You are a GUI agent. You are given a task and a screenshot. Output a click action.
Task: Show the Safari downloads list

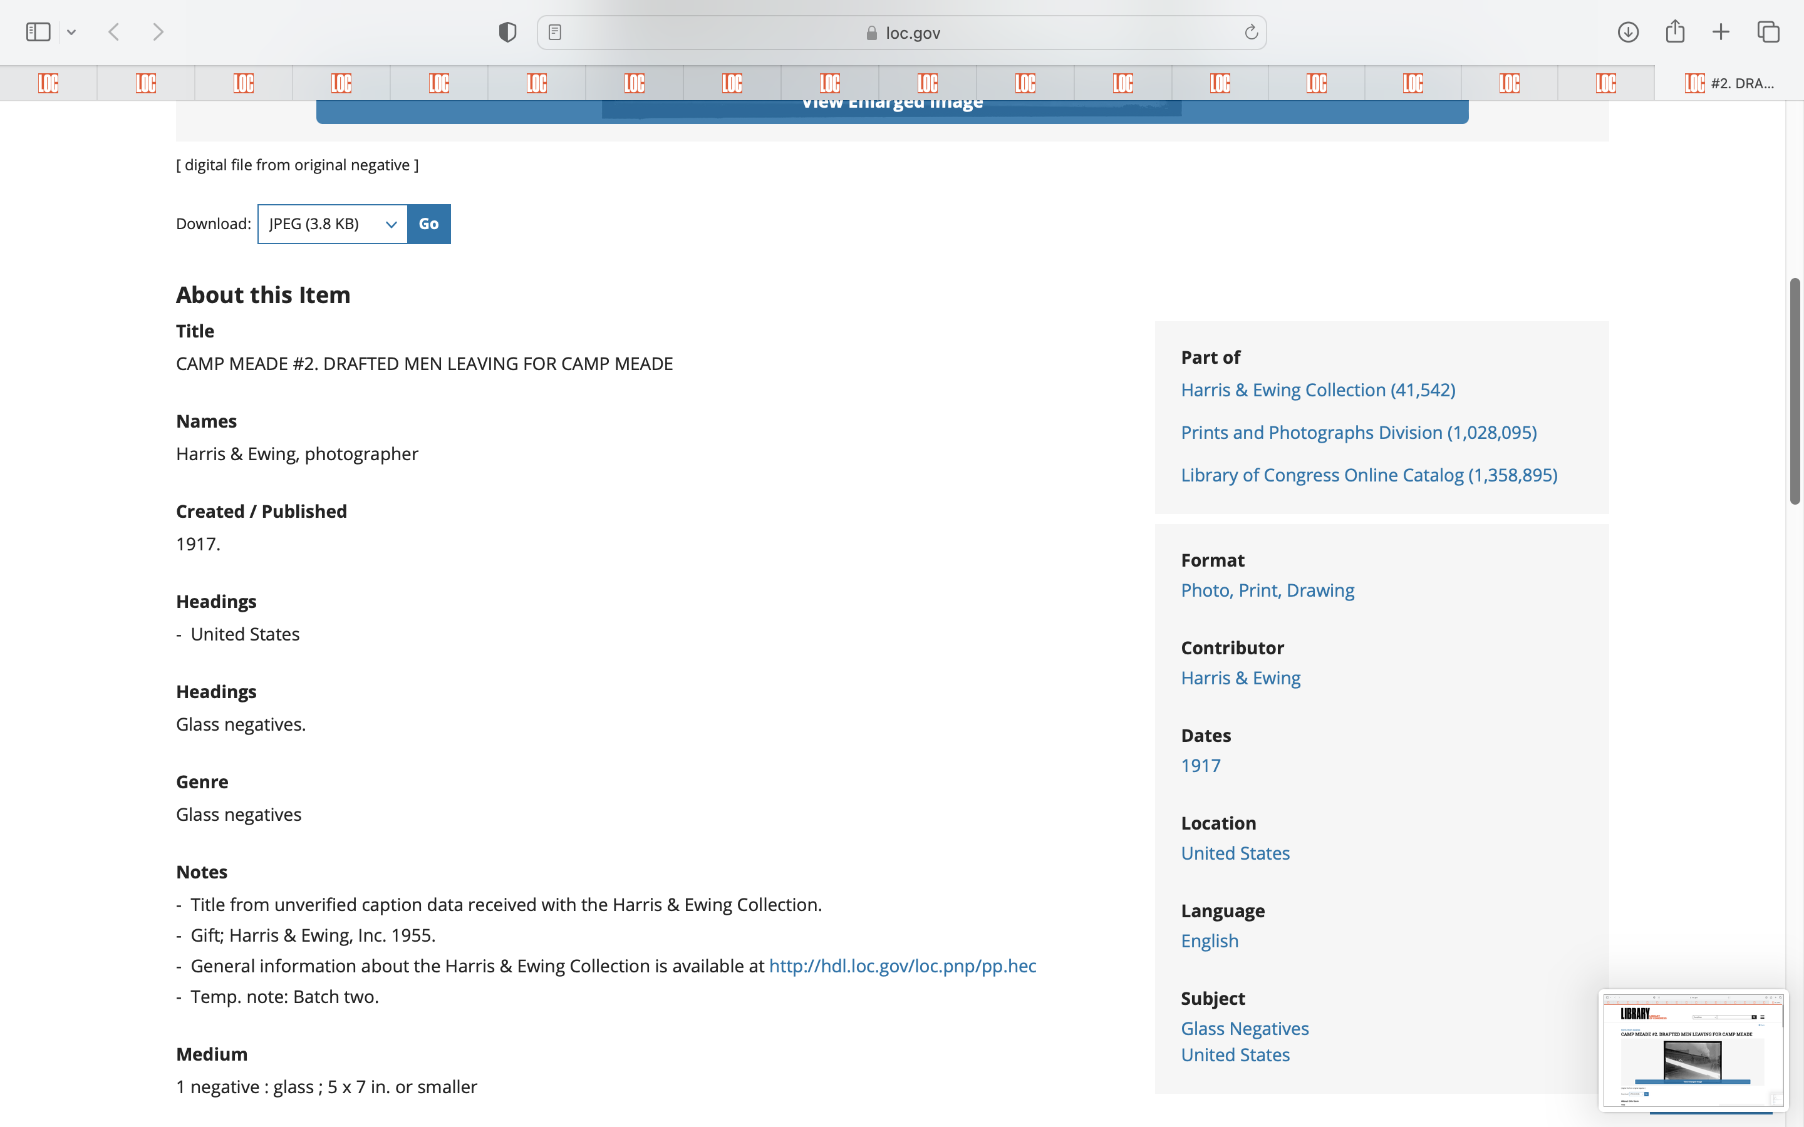(1627, 32)
